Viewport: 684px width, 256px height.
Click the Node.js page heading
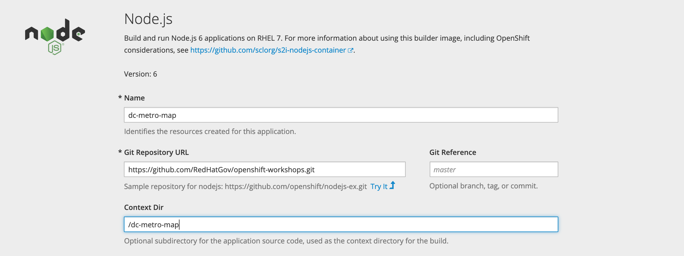pos(148,19)
